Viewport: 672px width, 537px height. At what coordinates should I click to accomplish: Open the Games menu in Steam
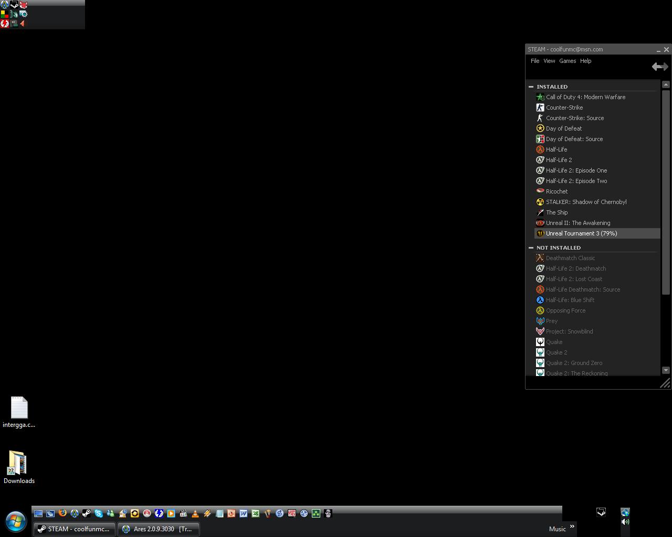[x=568, y=61]
